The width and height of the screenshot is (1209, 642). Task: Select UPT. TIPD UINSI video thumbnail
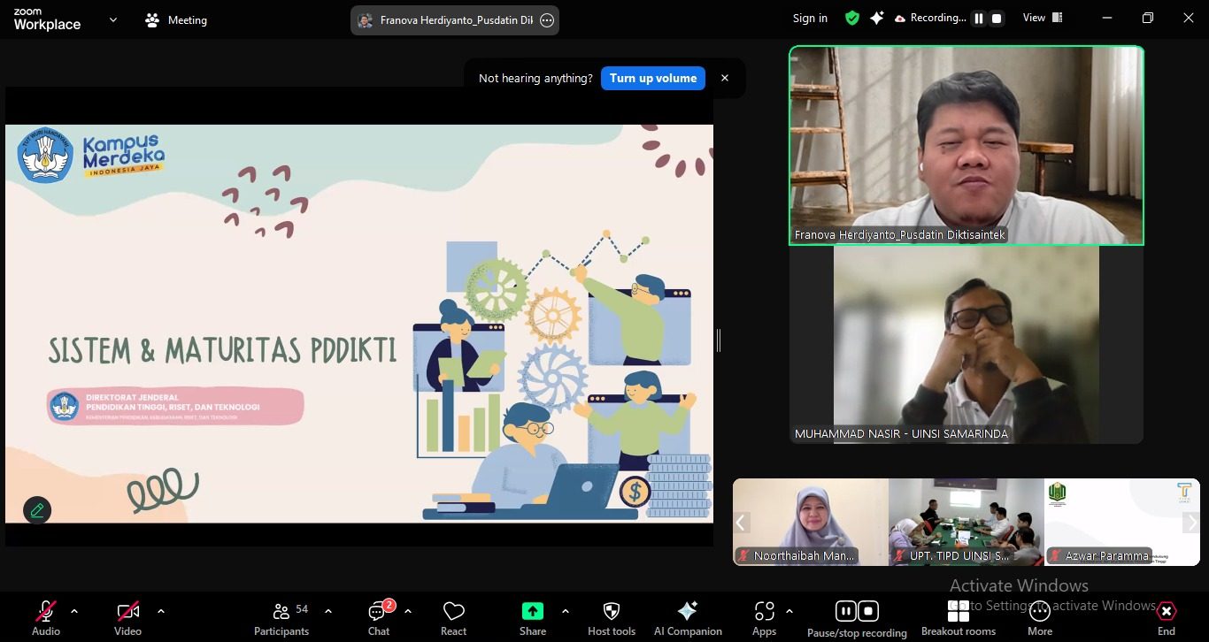click(966, 522)
